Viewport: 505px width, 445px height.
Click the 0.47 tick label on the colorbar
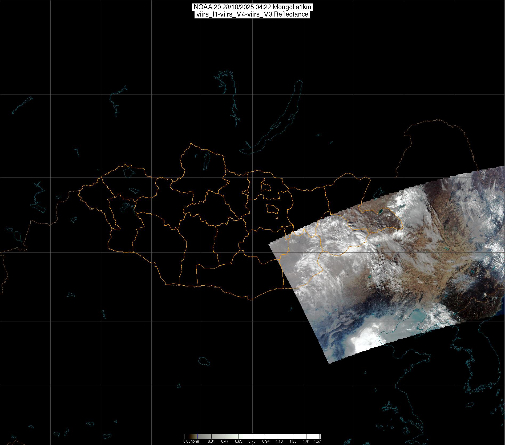pos(225,441)
